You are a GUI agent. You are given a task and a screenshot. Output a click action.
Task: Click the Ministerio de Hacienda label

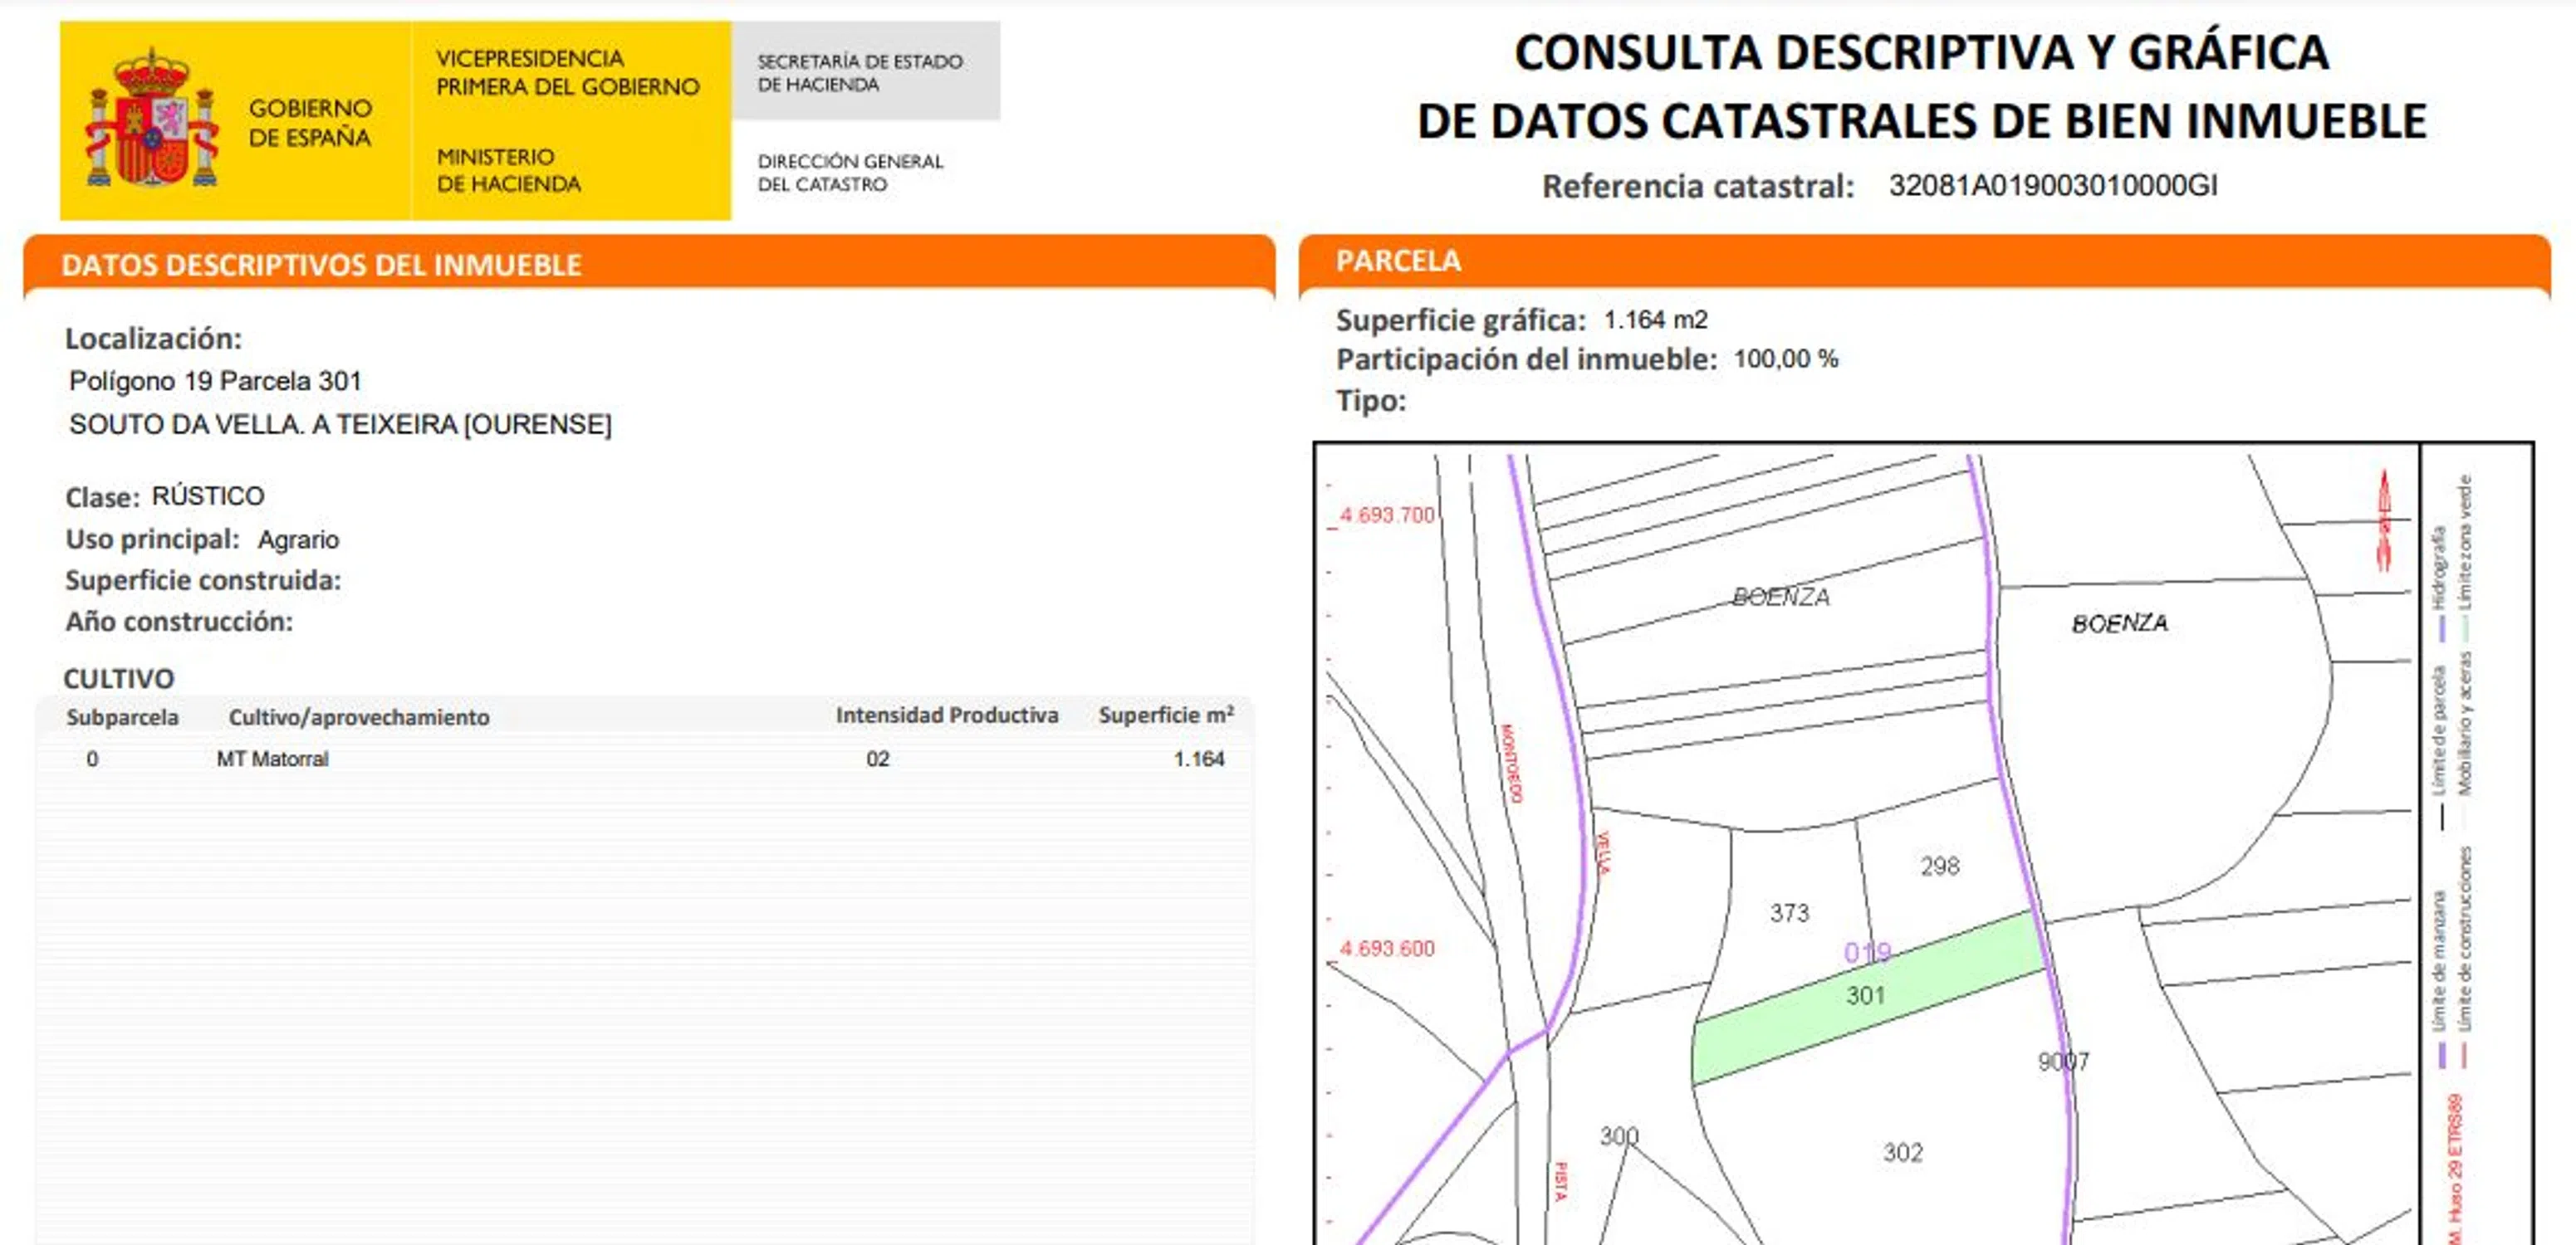pyautogui.click(x=508, y=171)
